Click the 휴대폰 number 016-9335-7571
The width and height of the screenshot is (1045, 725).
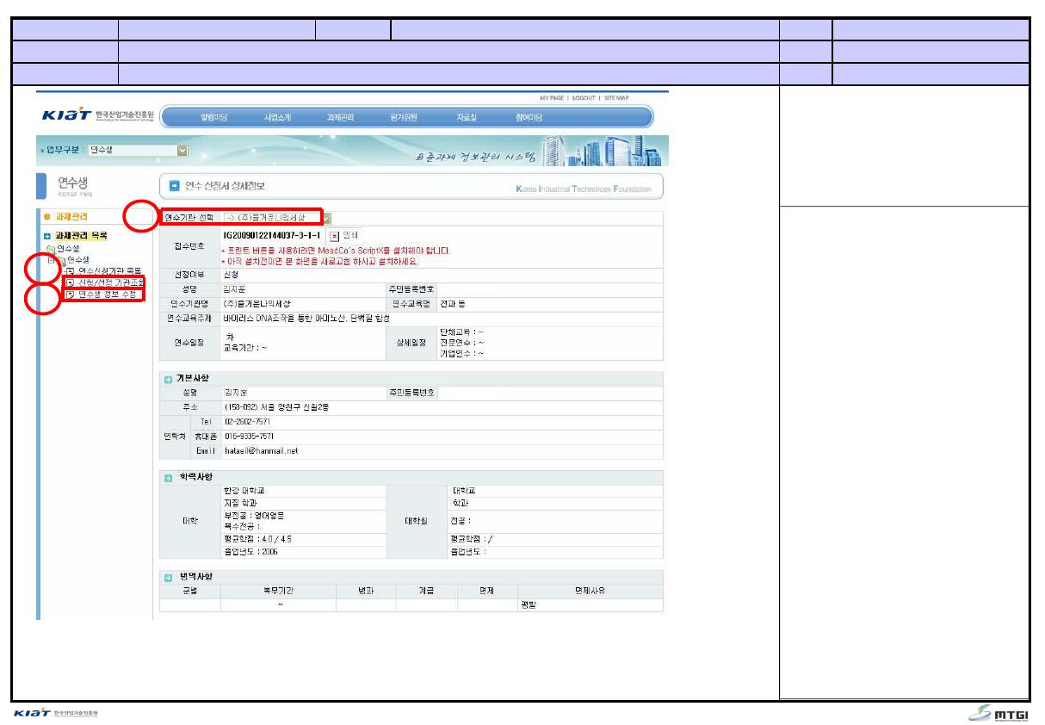coord(249,437)
